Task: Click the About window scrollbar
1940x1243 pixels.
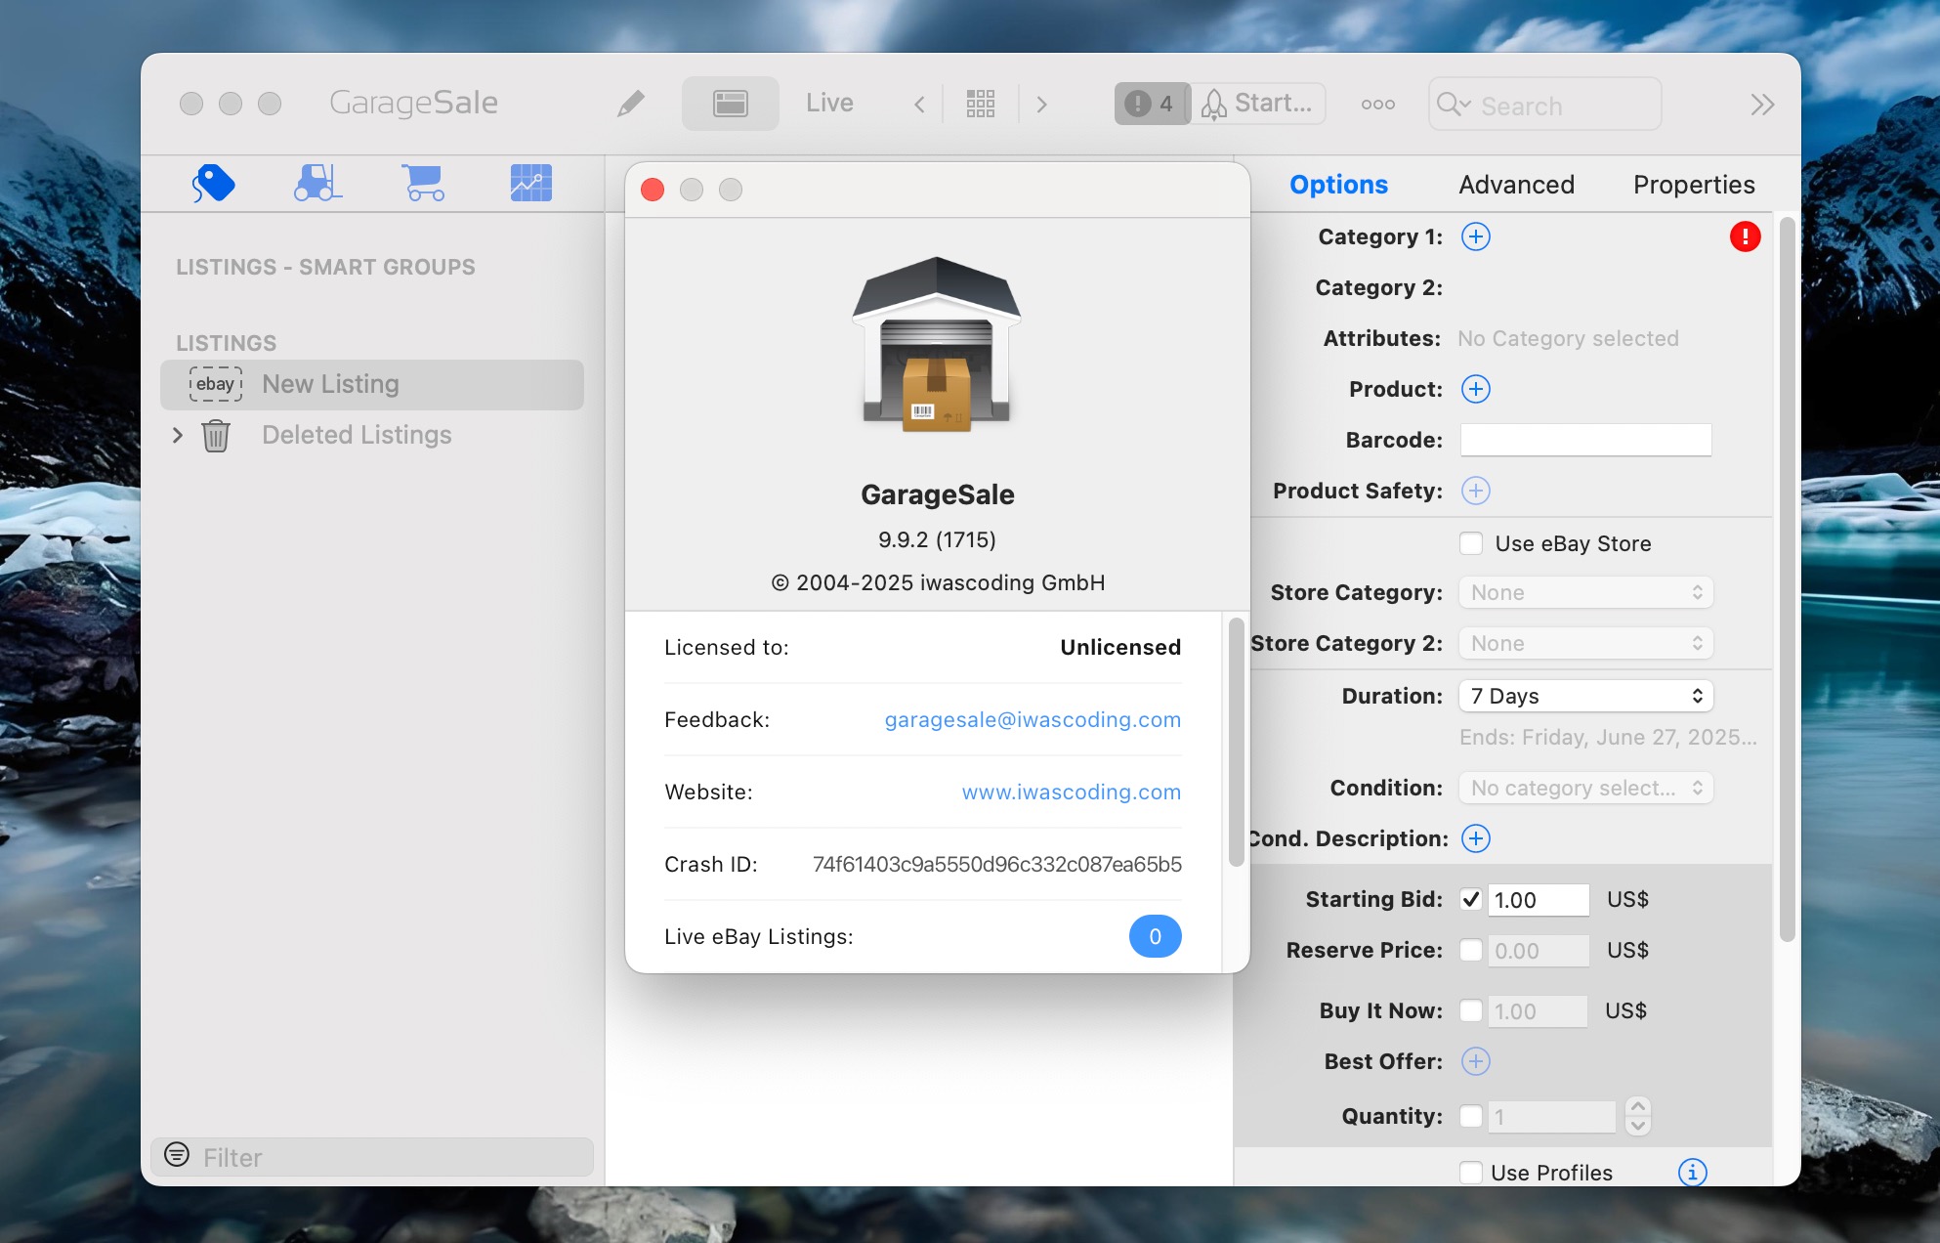Action: [x=1236, y=742]
